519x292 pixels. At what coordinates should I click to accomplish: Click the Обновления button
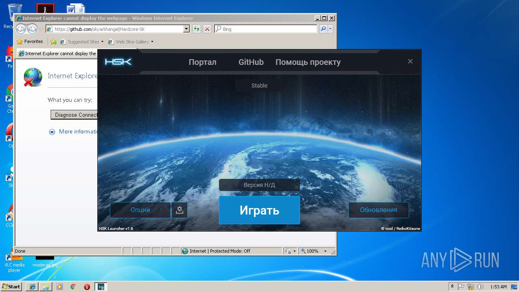[x=379, y=210]
